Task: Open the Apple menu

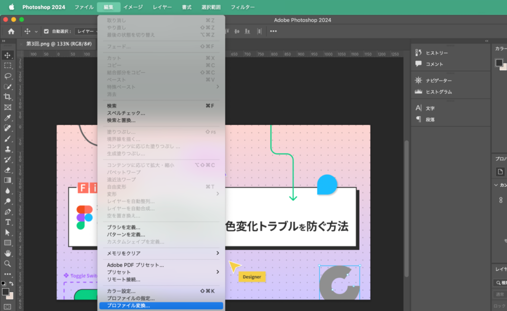Action: [11, 7]
